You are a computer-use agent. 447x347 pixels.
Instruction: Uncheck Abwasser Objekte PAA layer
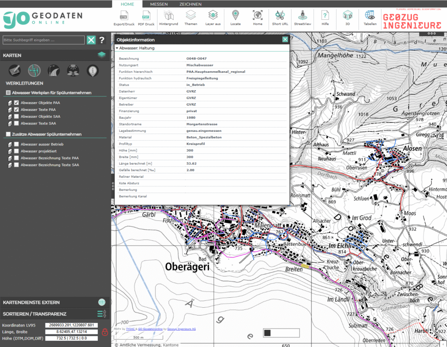click(17, 103)
